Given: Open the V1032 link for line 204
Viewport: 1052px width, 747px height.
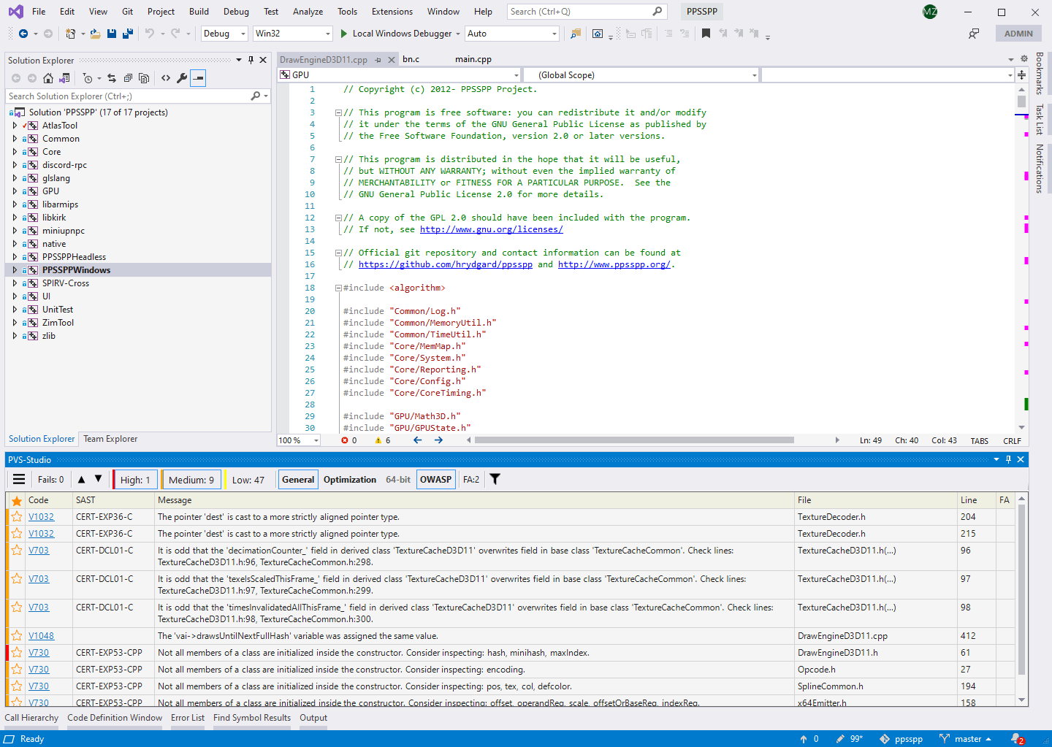Looking at the screenshot, I should point(41,517).
